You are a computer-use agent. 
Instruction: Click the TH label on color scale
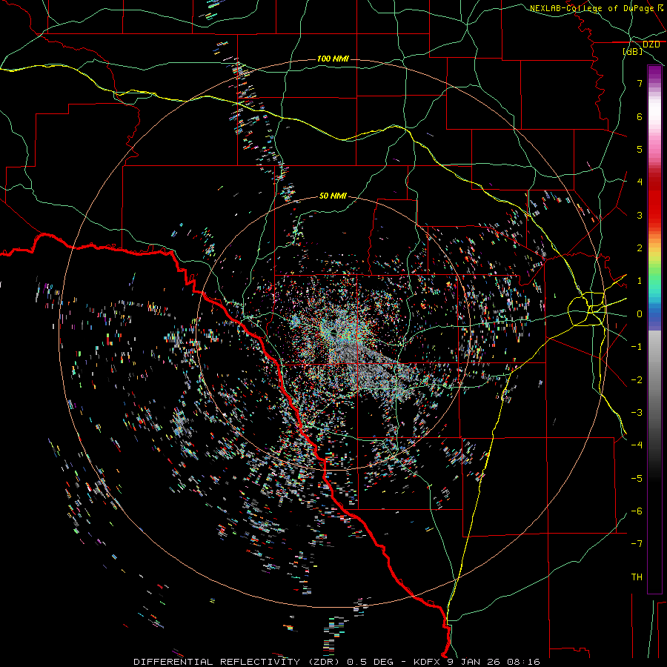click(637, 577)
